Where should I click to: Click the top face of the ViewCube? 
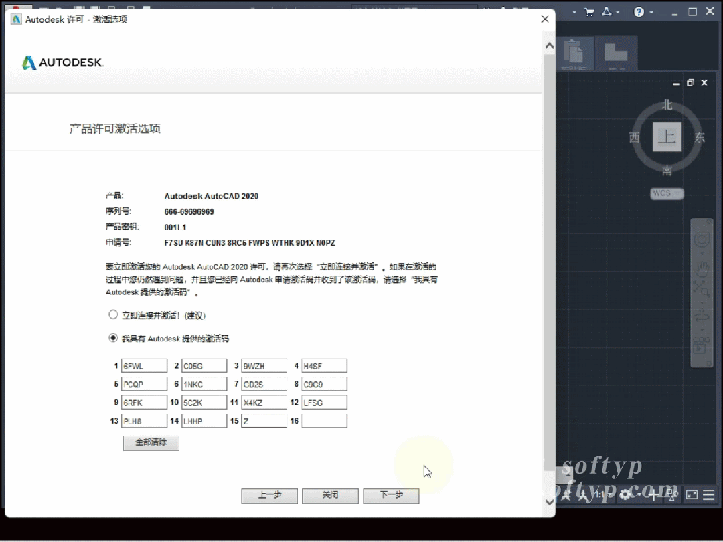(x=667, y=137)
